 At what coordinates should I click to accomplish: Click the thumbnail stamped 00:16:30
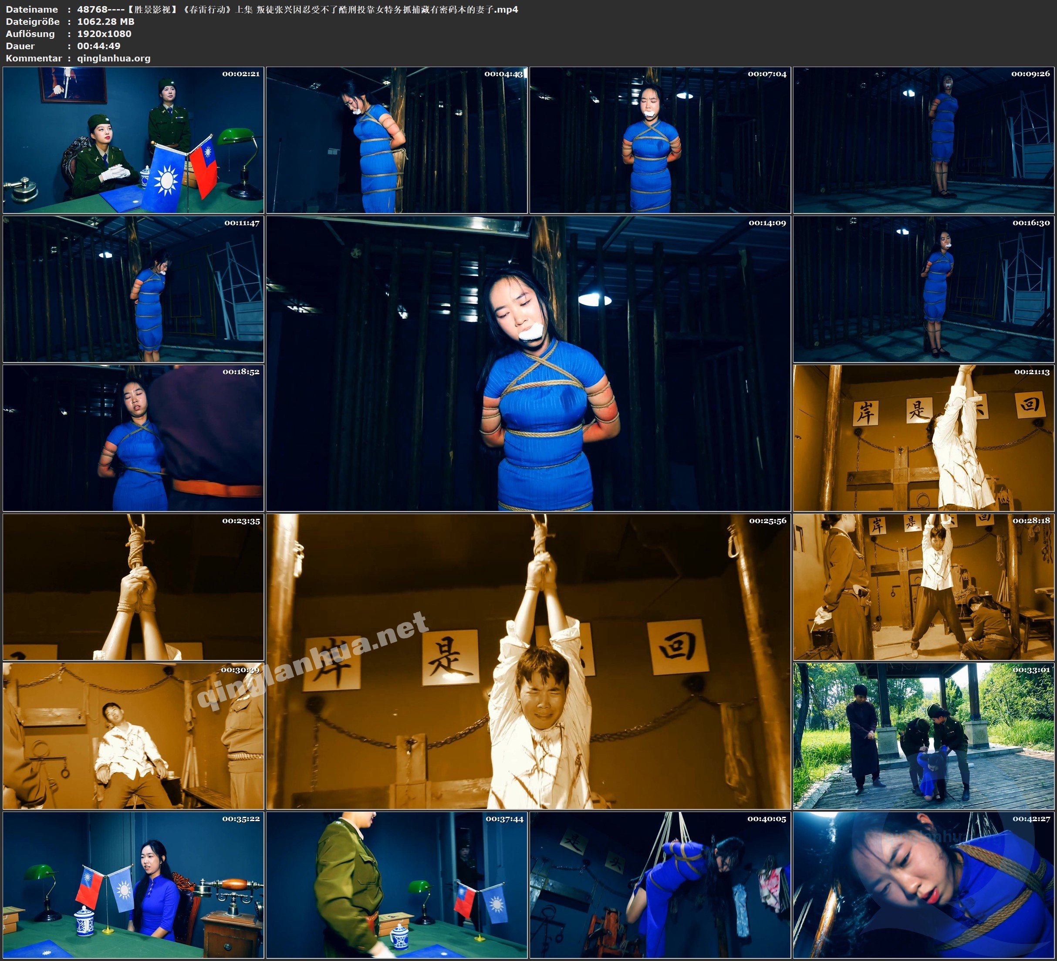click(923, 289)
